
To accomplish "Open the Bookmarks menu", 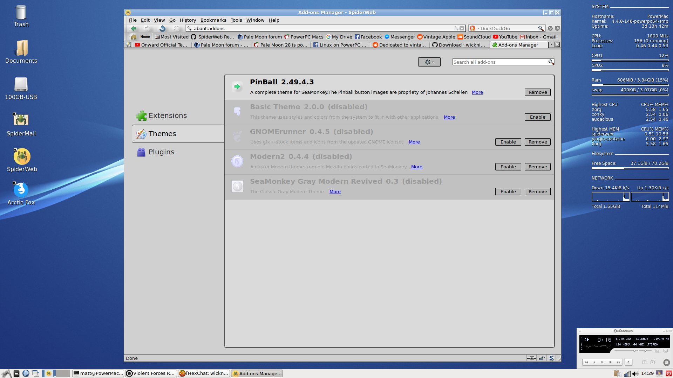I will [213, 20].
